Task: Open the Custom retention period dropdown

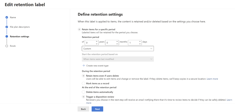Action: tap(117, 49)
